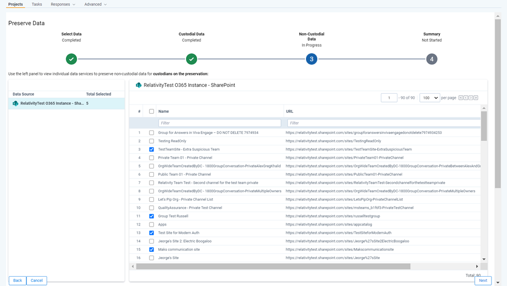The width and height of the screenshot is (507, 286).
Task: Click the Cancel button
Action: [37, 280]
